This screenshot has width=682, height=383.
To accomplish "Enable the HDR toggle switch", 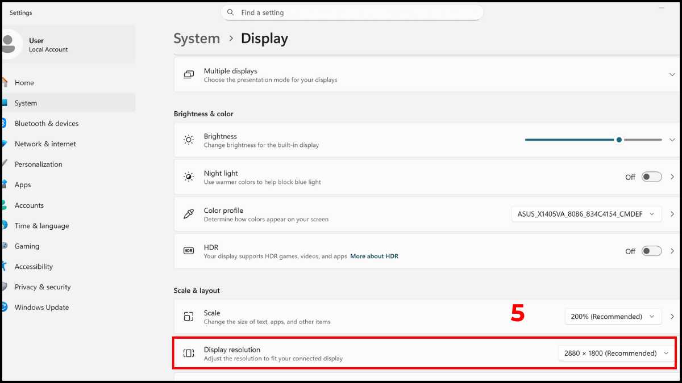I will click(x=651, y=251).
